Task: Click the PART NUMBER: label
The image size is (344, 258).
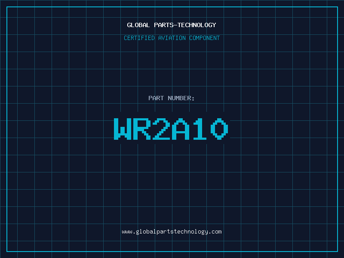Action: 172,98
